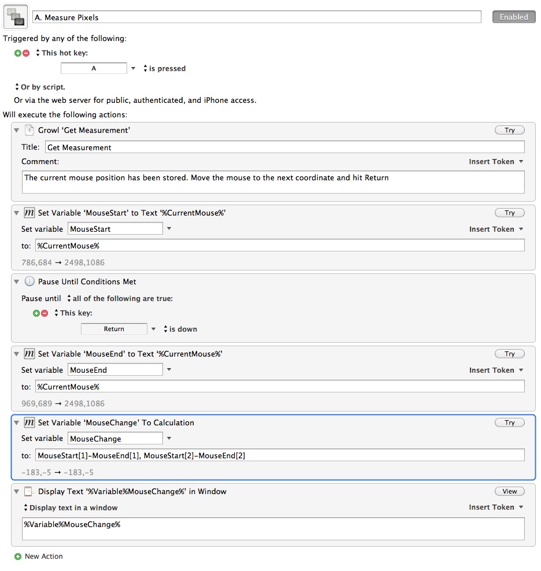
Task: Click Try button on MouseChange calculation action
Action: click(x=510, y=422)
